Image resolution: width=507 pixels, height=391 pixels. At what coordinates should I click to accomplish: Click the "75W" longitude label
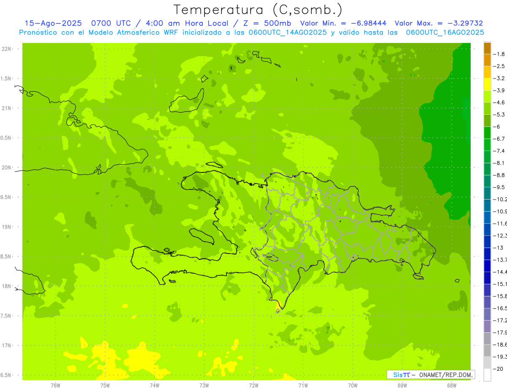tap(105, 386)
